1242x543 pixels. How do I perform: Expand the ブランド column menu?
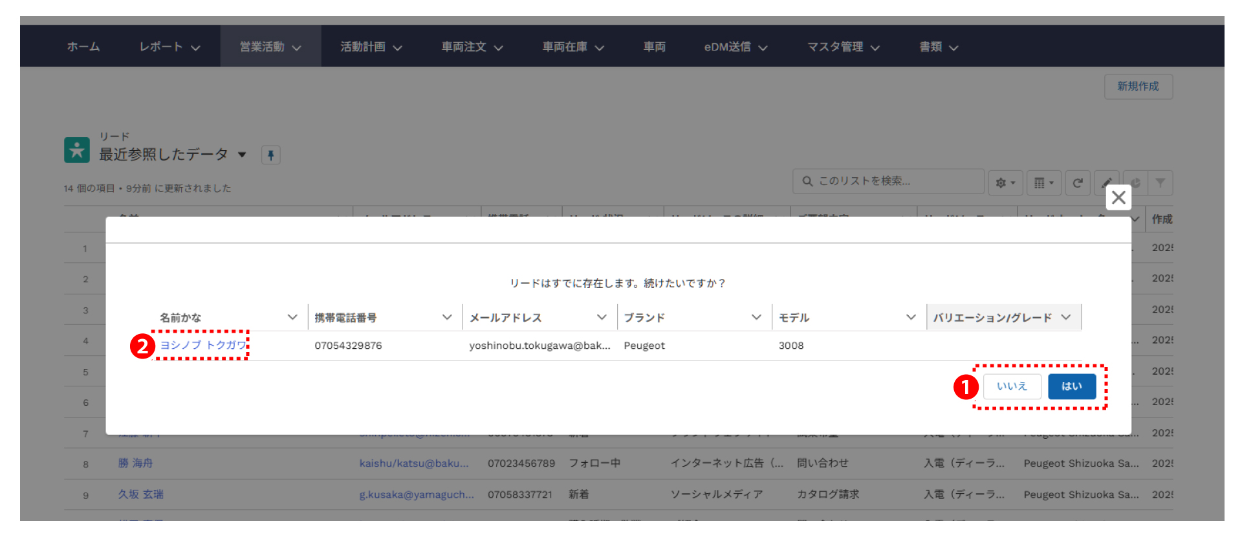756,317
